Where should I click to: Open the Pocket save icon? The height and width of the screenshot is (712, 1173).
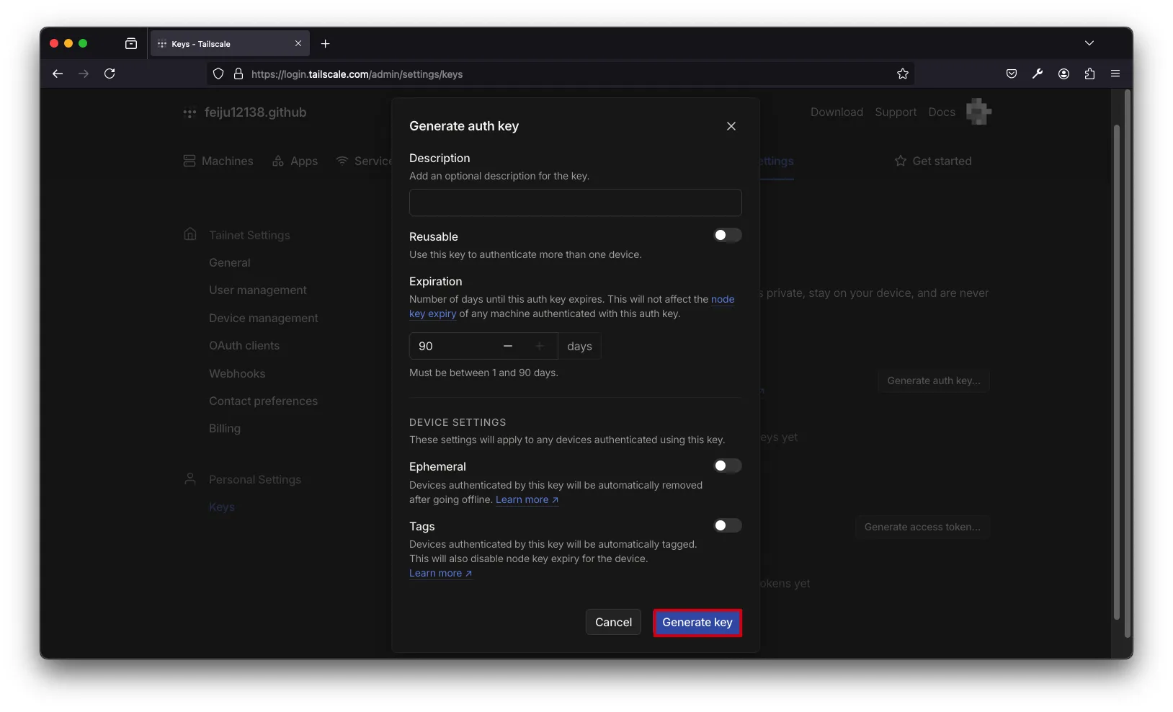(x=1012, y=74)
